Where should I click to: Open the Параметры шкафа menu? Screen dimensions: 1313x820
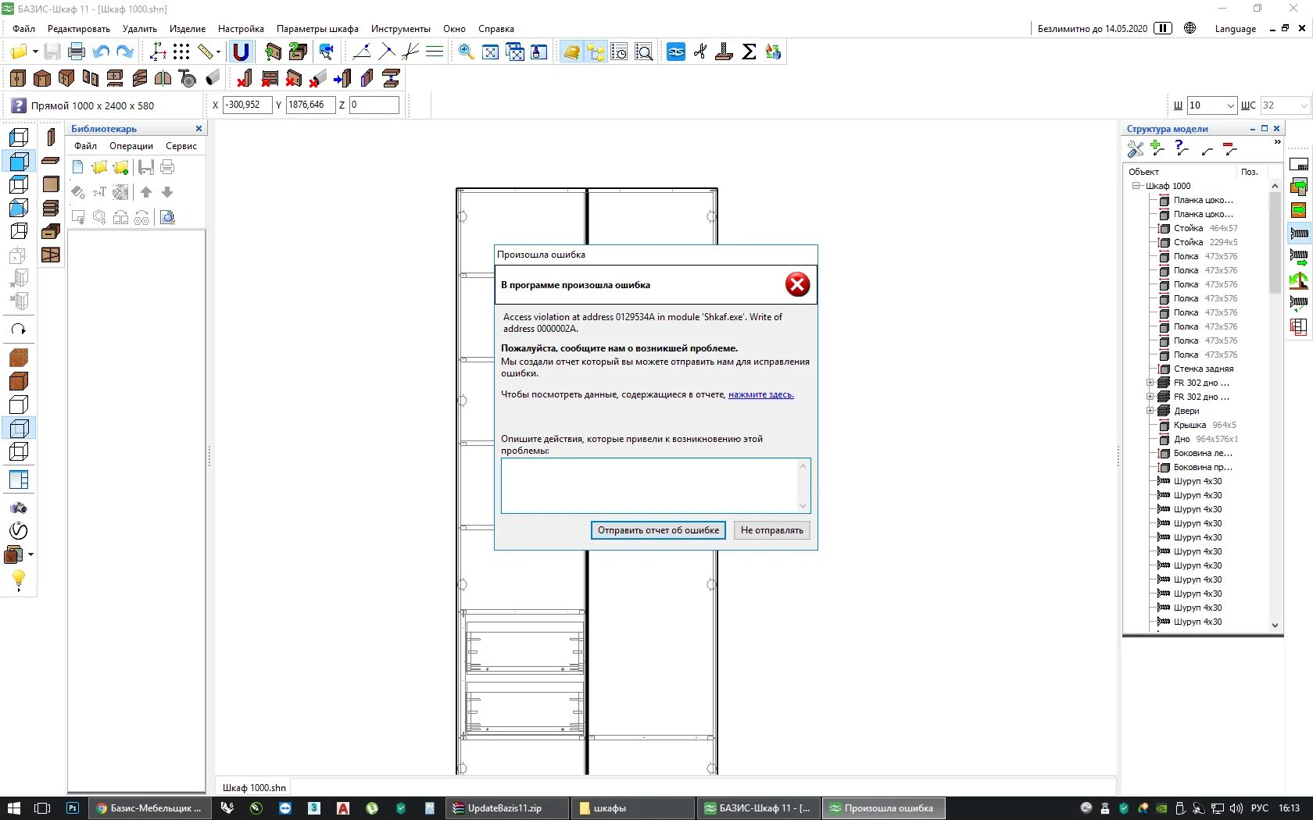[x=317, y=29]
